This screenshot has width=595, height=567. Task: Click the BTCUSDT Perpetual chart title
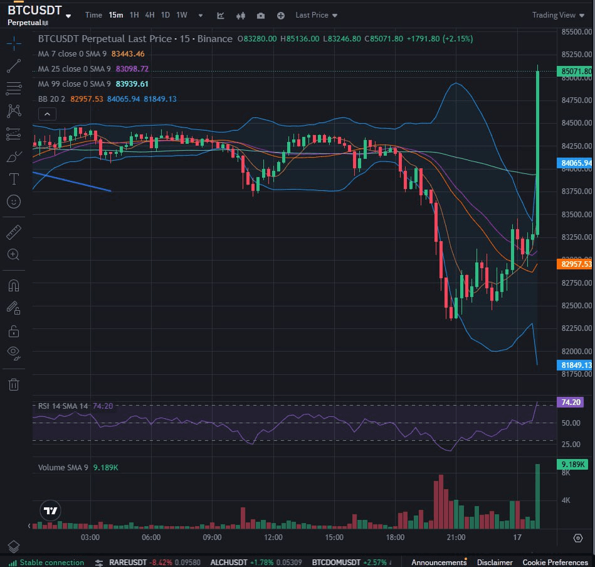tap(135, 39)
